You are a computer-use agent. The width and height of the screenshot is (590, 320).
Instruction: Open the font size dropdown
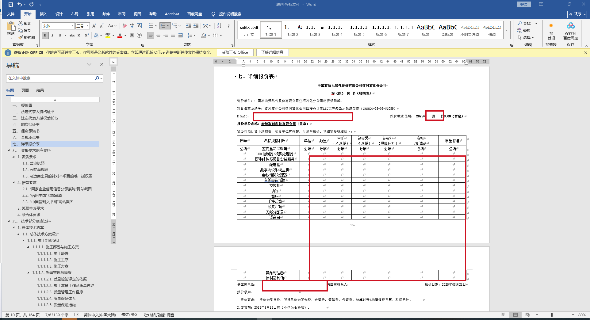(x=88, y=26)
